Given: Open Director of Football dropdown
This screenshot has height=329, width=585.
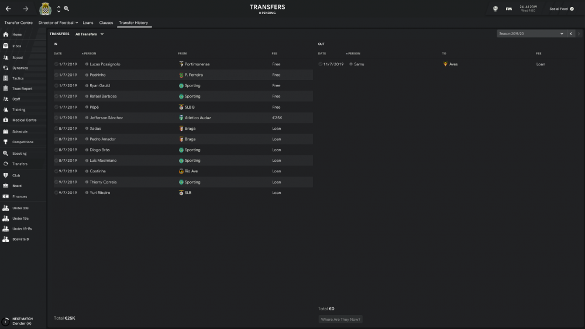Looking at the screenshot, I should 58,23.
